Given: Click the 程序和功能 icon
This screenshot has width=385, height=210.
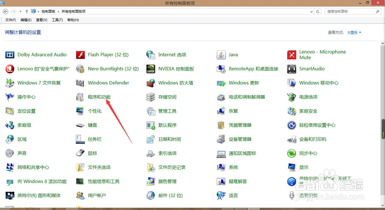Looking at the screenshot, I should pyautogui.click(x=80, y=97).
